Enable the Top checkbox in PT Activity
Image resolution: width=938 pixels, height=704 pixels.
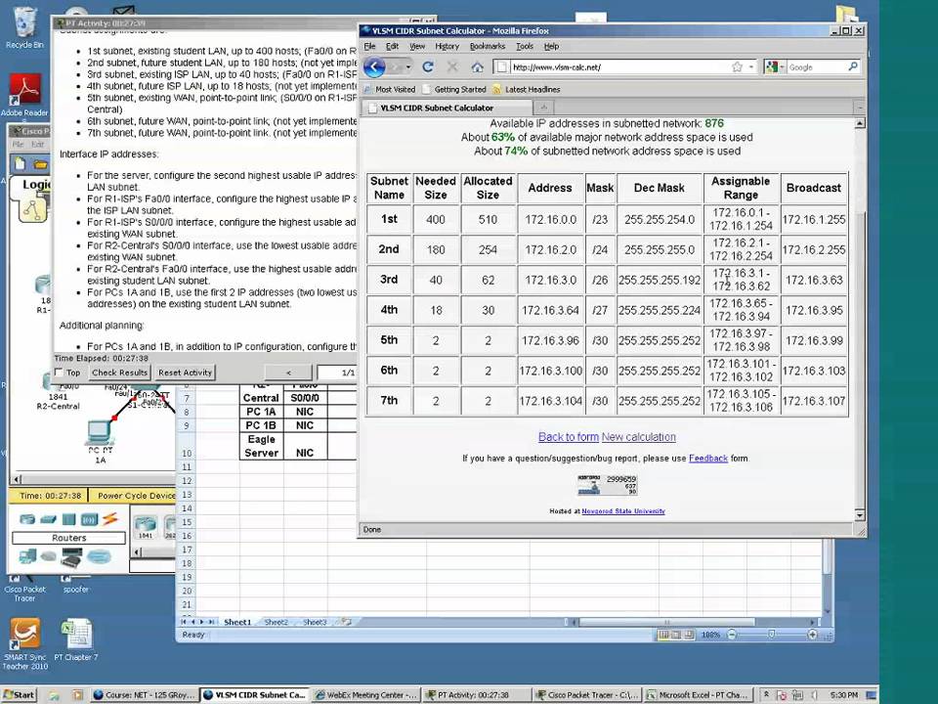point(60,373)
